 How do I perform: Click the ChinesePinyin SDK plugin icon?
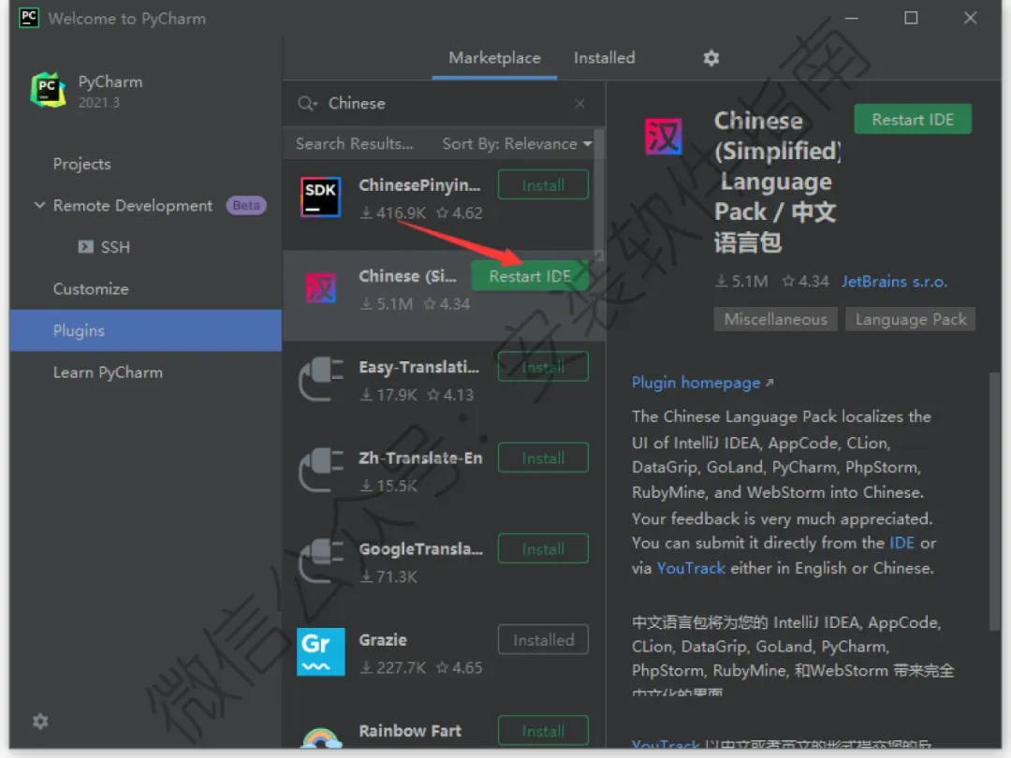click(320, 197)
